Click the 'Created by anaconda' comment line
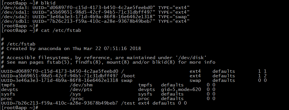The height and width of the screenshot is (110, 289). pos(71,49)
